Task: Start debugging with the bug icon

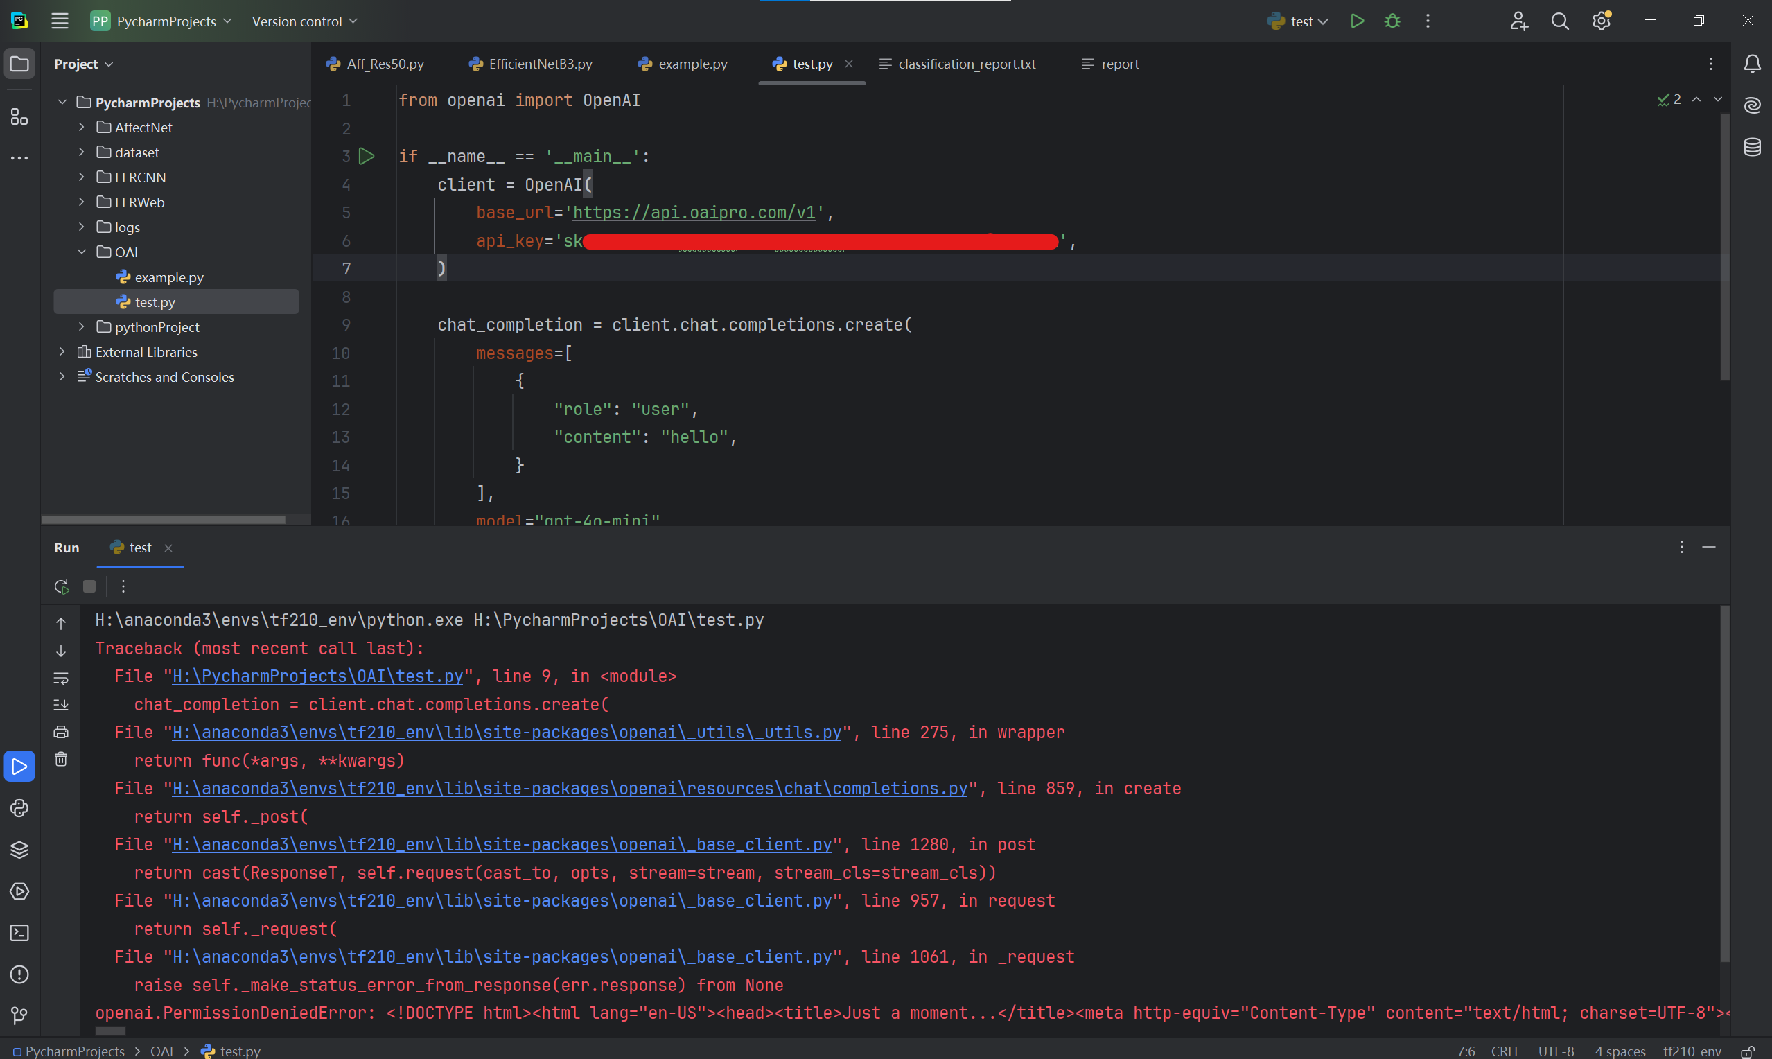Action: (x=1392, y=21)
